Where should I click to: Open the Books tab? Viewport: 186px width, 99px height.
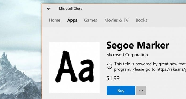(x=141, y=20)
